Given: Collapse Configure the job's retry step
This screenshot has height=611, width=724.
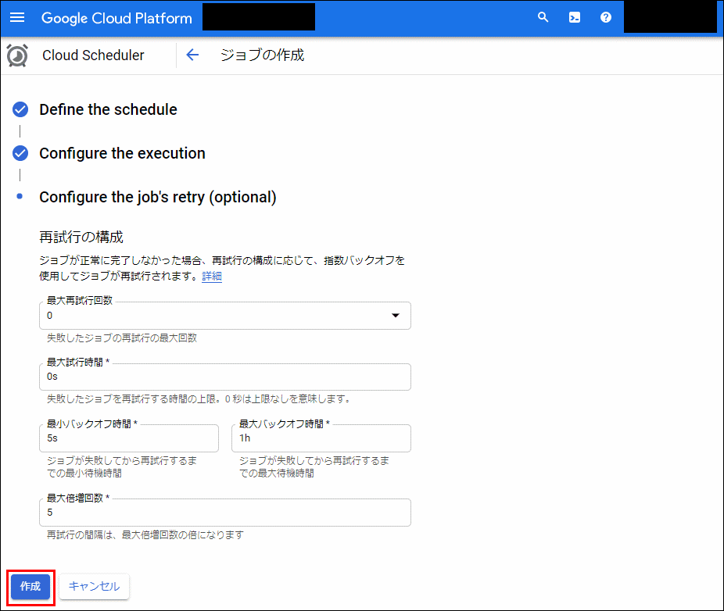Looking at the screenshot, I should pos(158,197).
